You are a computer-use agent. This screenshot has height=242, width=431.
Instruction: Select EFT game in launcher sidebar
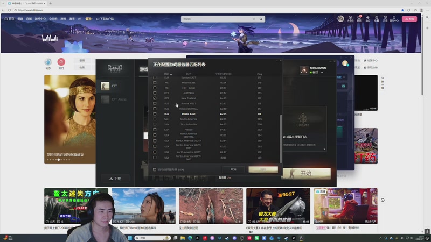tap(115, 86)
